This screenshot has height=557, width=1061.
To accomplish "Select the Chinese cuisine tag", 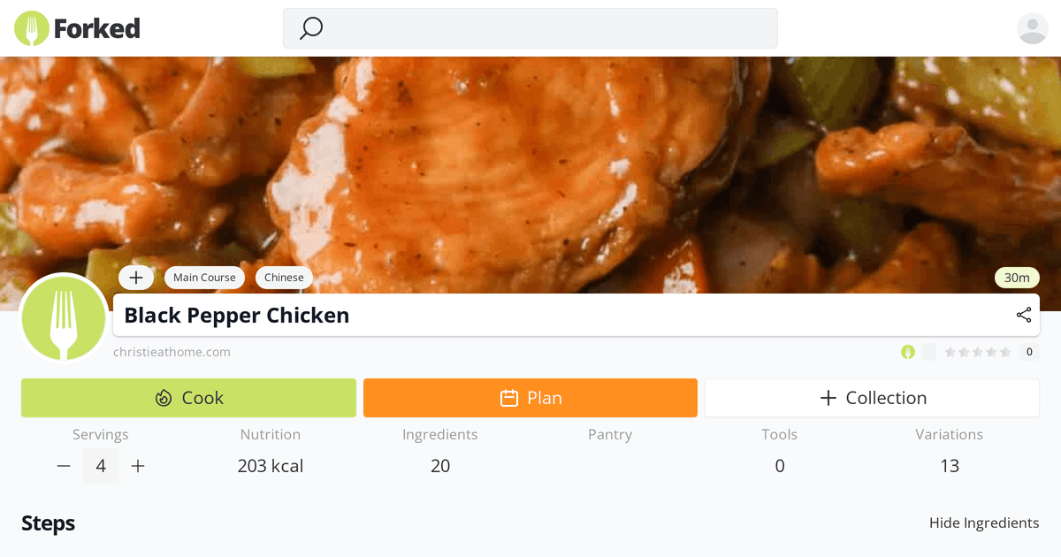I will pyautogui.click(x=284, y=277).
